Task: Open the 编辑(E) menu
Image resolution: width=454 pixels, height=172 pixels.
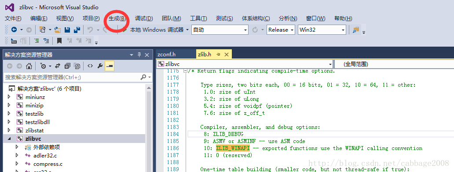Action: point(39,18)
